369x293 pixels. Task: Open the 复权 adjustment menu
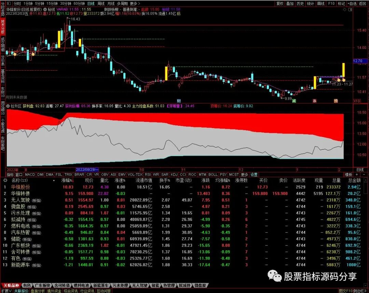coord(280,3)
